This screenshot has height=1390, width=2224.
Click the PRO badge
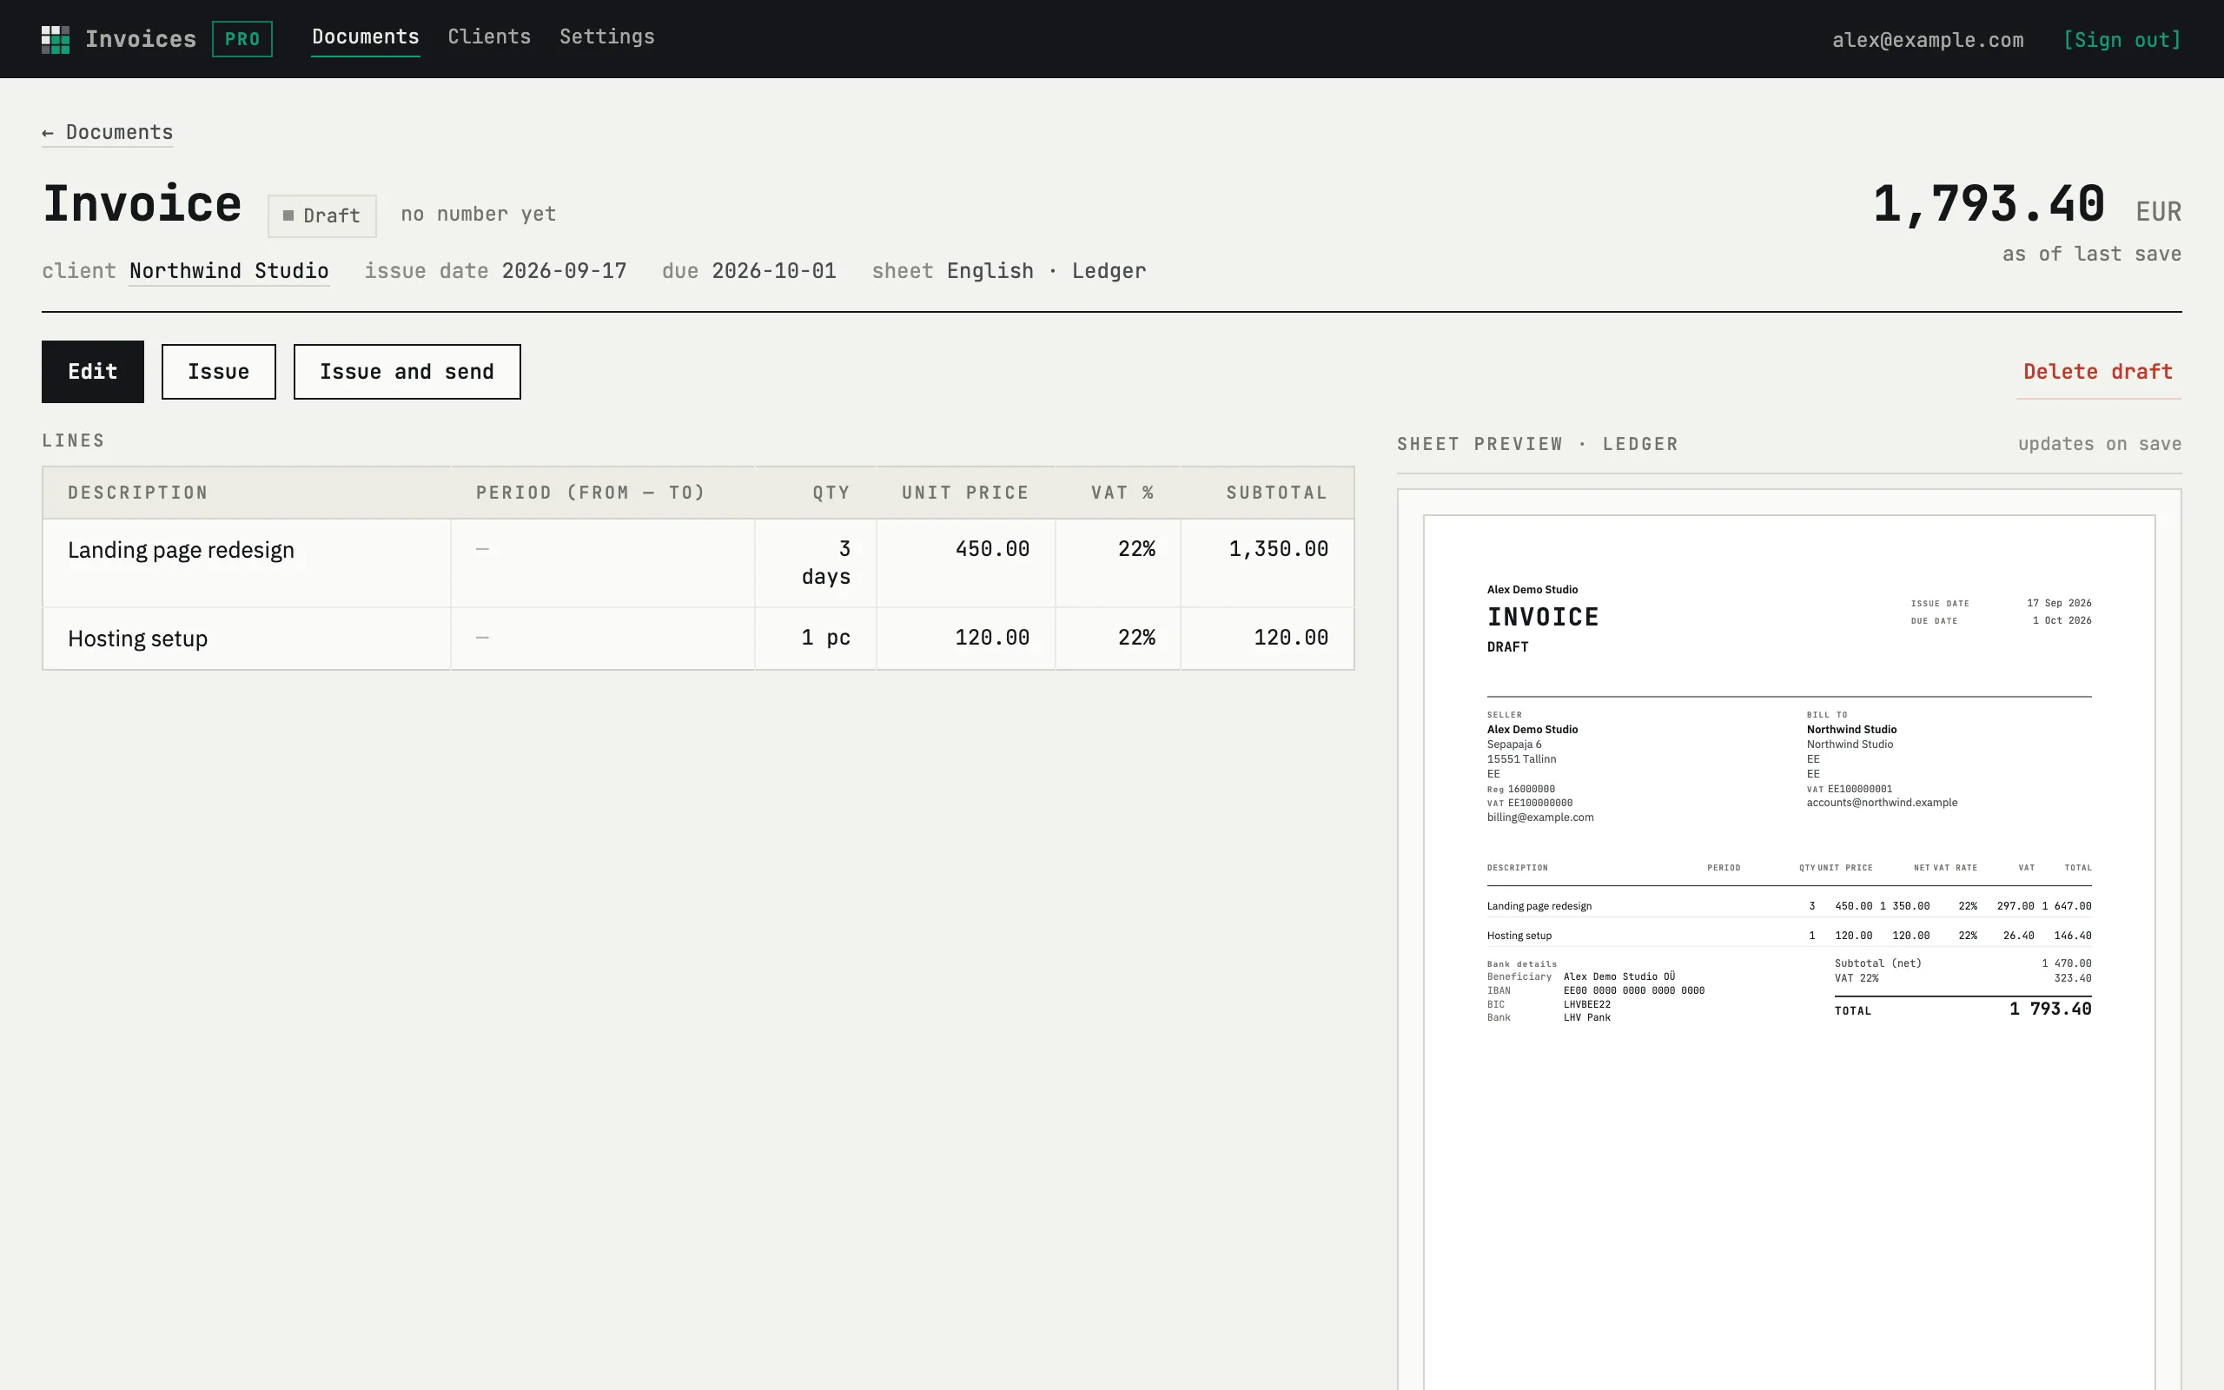pyautogui.click(x=242, y=40)
